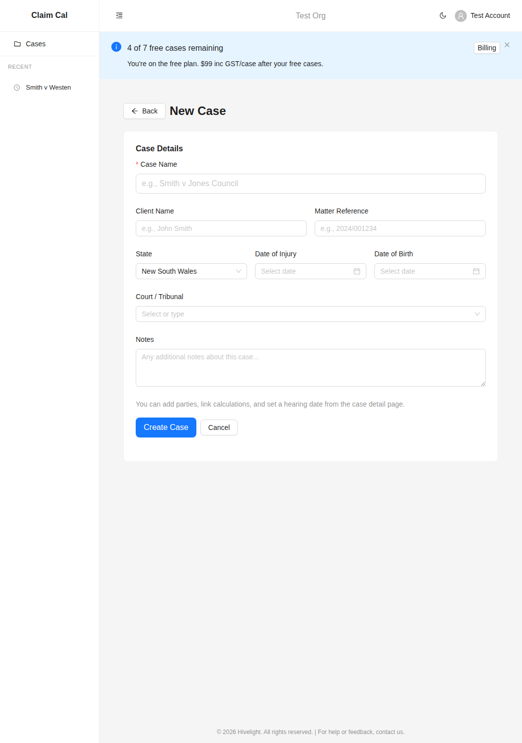Open the State dropdown showing New South Wales
The image size is (522, 743).
pyautogui.click(x=191, y=271)
